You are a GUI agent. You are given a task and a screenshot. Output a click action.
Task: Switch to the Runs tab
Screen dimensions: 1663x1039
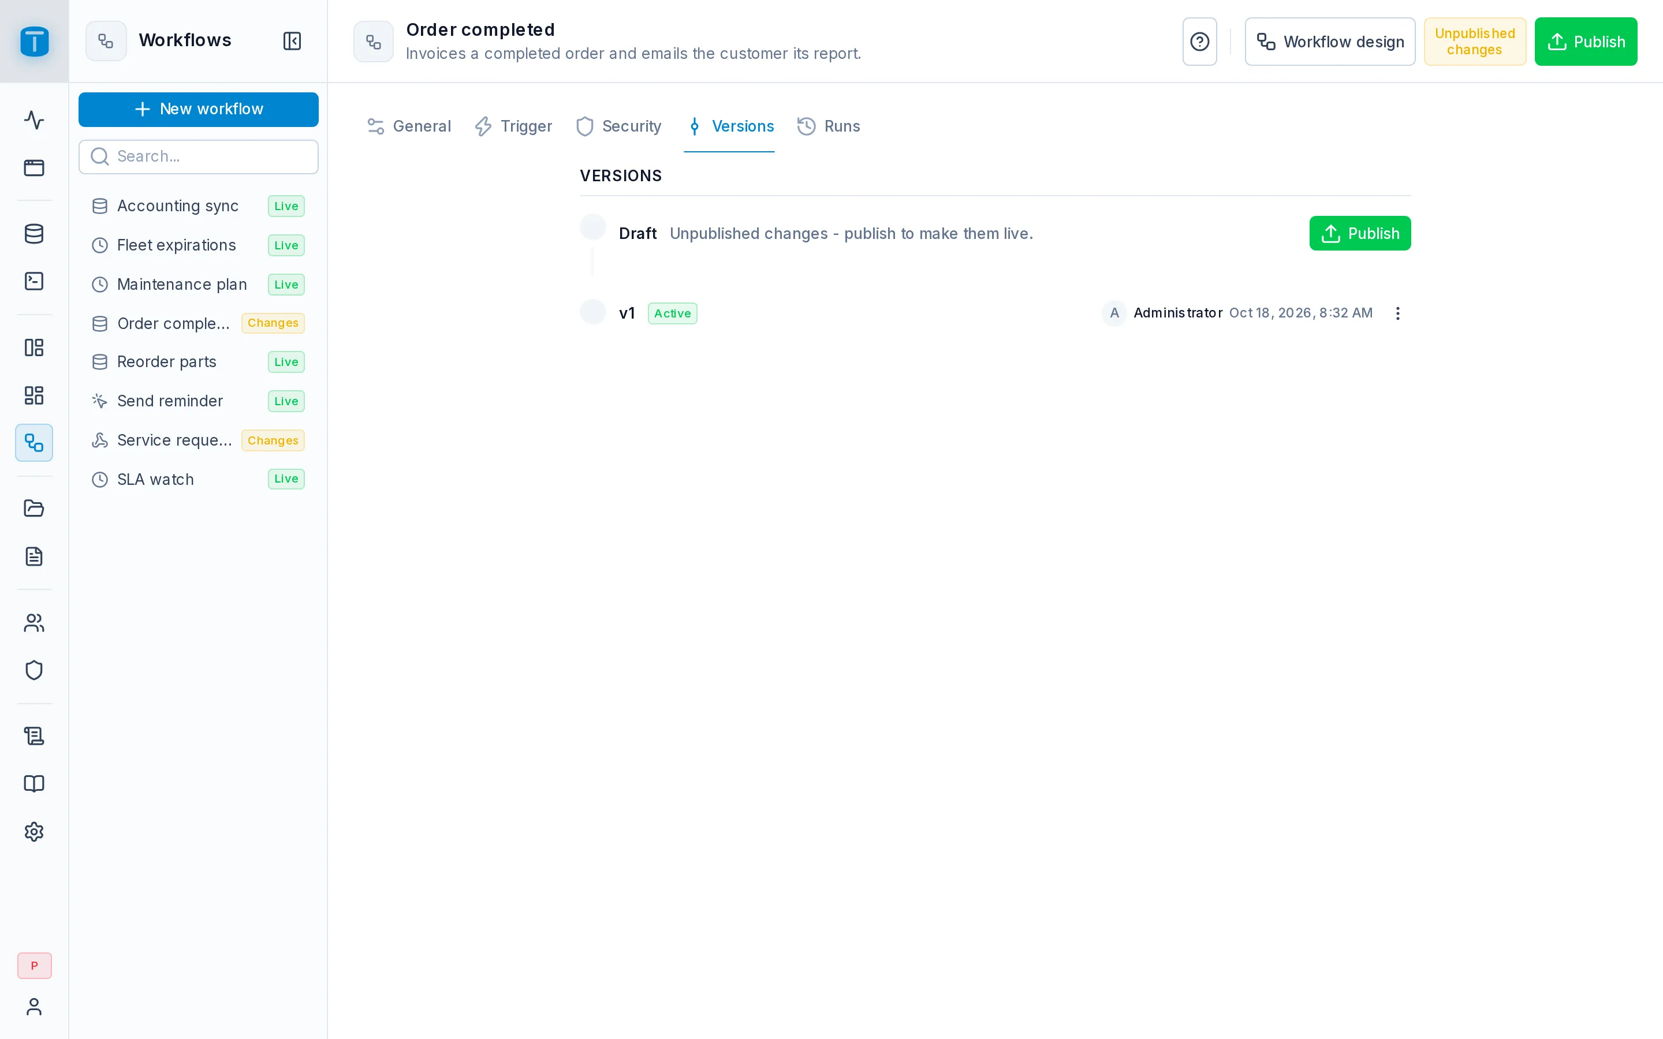click(x=828, y=126)
